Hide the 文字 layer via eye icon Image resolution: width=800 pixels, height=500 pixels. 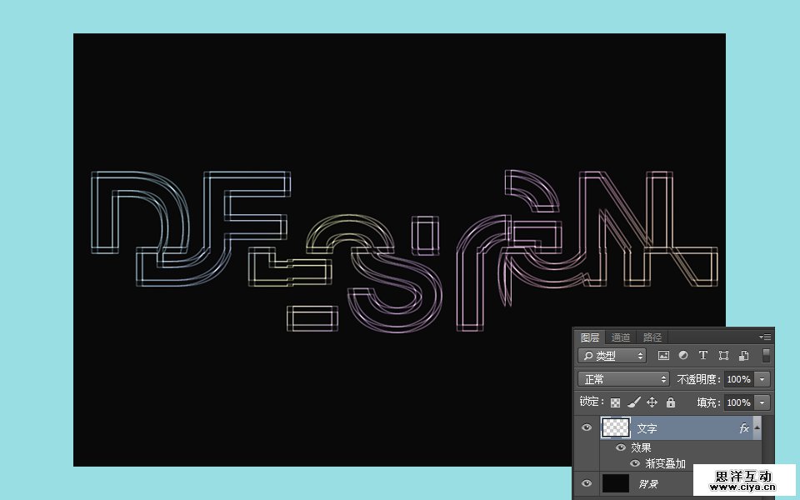[587, 427]
